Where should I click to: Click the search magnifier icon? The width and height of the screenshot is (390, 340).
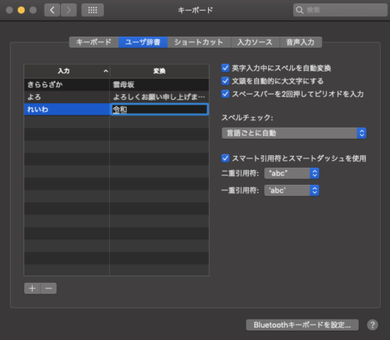tap(300, 10)
